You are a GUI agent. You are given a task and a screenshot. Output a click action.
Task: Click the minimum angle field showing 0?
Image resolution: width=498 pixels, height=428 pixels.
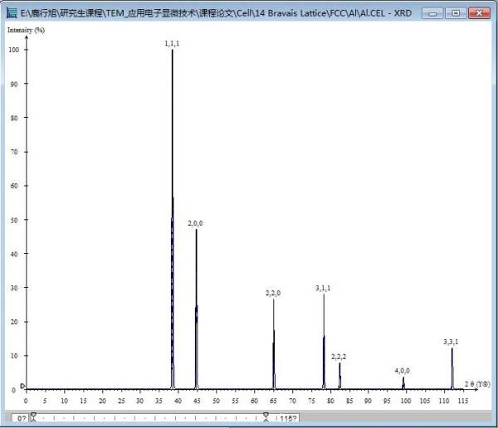click(x=21, y=418)
